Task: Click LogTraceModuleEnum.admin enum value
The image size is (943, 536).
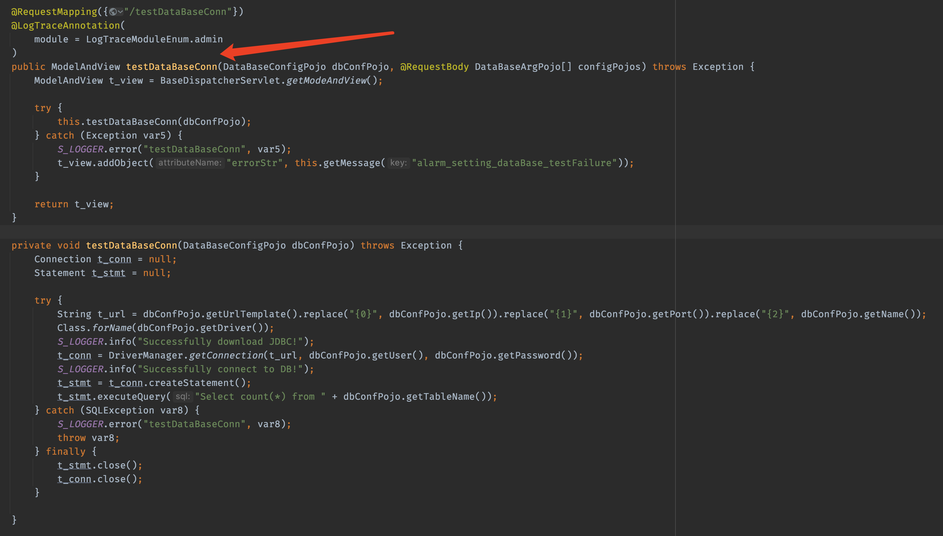Action: (x=154, y=39)
